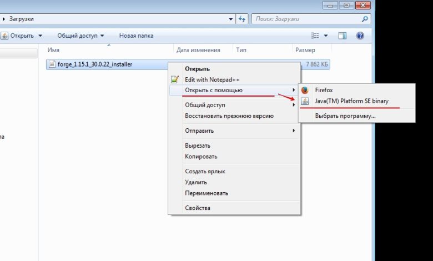Click the Поиск: Загрузки search field
433x261 pixels.
point(305,19)
